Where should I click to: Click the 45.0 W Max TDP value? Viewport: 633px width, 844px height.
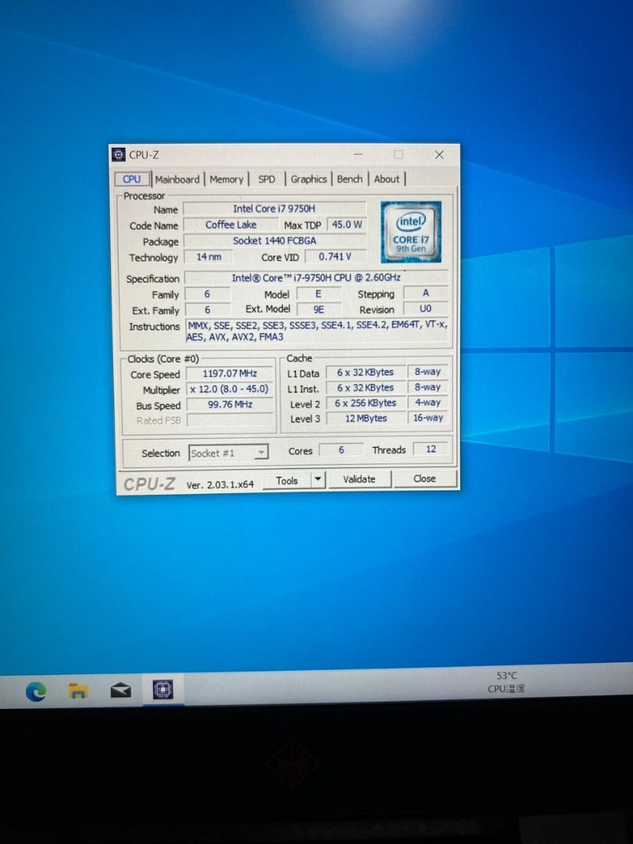(347, 224)
